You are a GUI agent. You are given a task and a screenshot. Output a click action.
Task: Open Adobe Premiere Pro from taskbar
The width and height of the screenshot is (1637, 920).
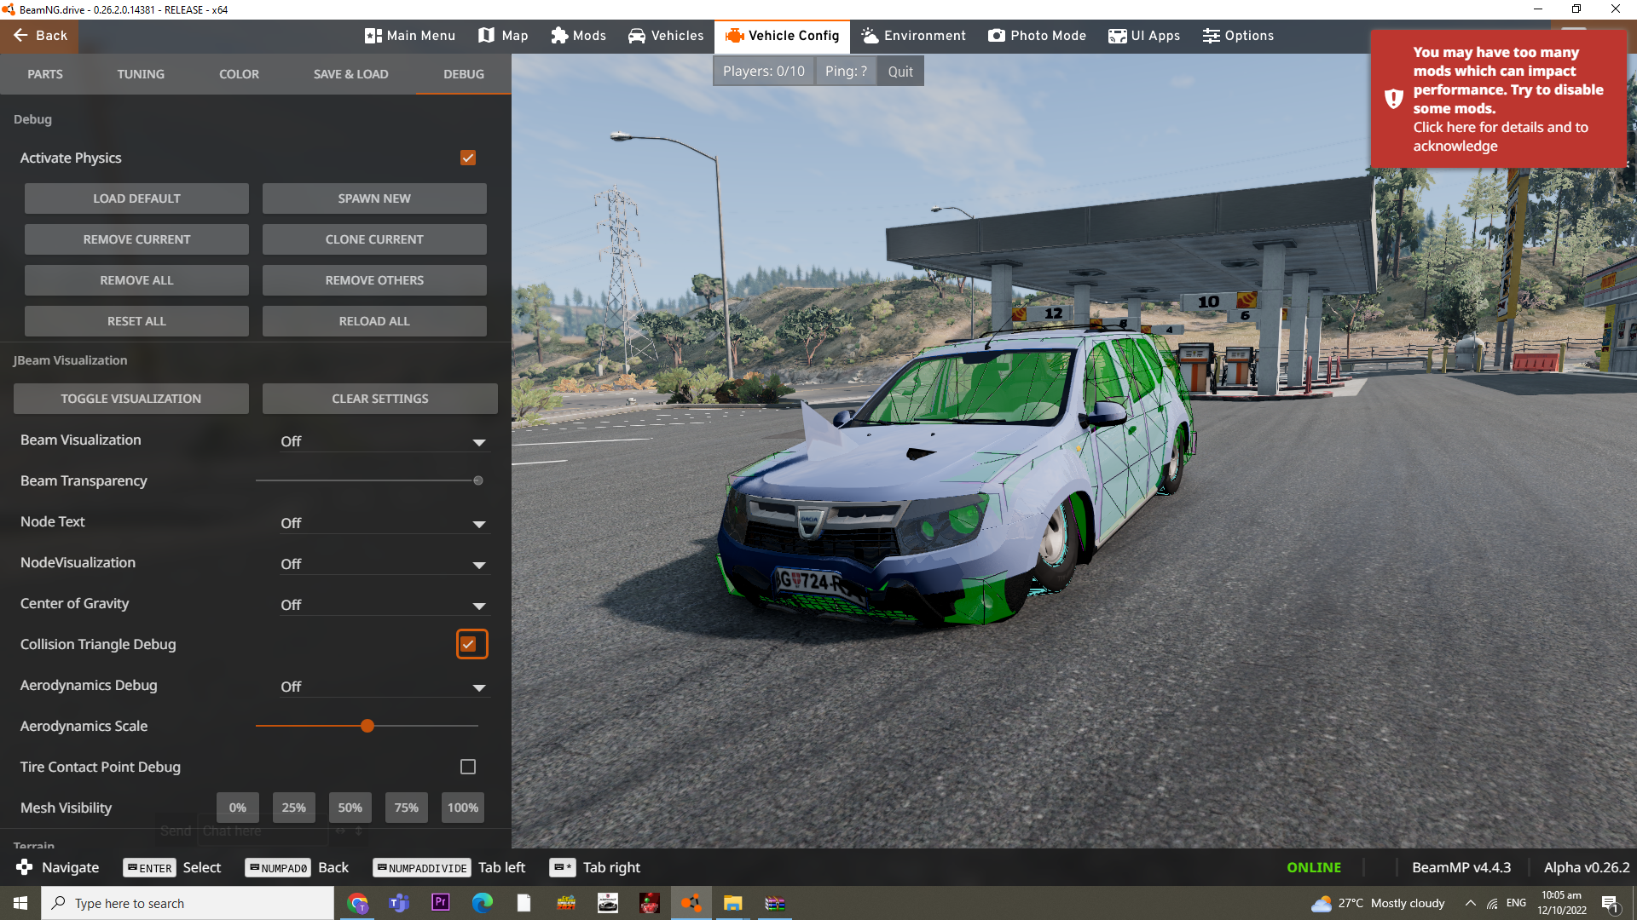click(x=441, y=903)
